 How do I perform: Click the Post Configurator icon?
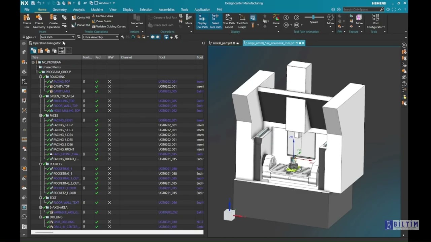[376, 21]
